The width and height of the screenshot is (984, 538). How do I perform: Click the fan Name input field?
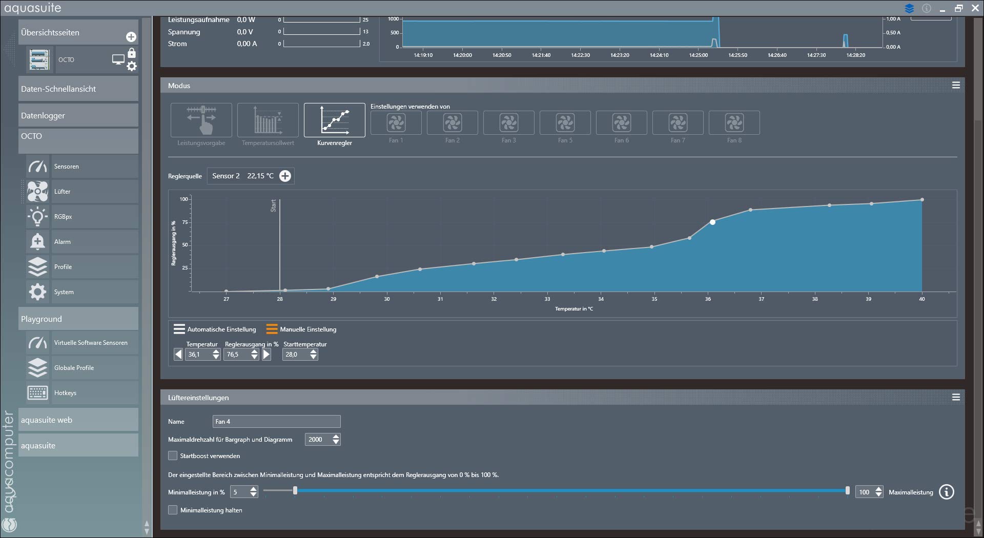click(276, 421)
